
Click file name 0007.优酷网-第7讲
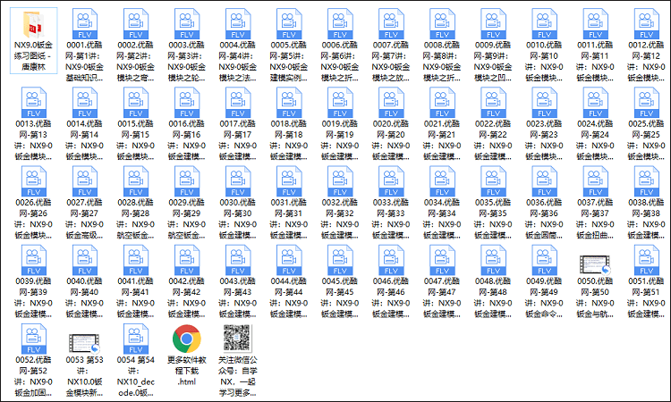[391, 61]
